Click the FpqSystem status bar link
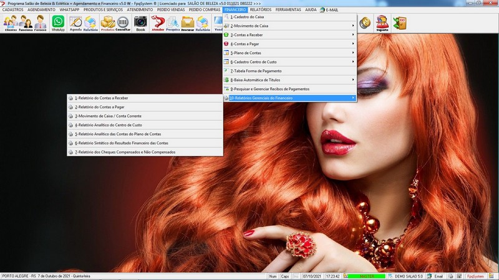Viewport: 499px width, 280px height. coord(476,276)
